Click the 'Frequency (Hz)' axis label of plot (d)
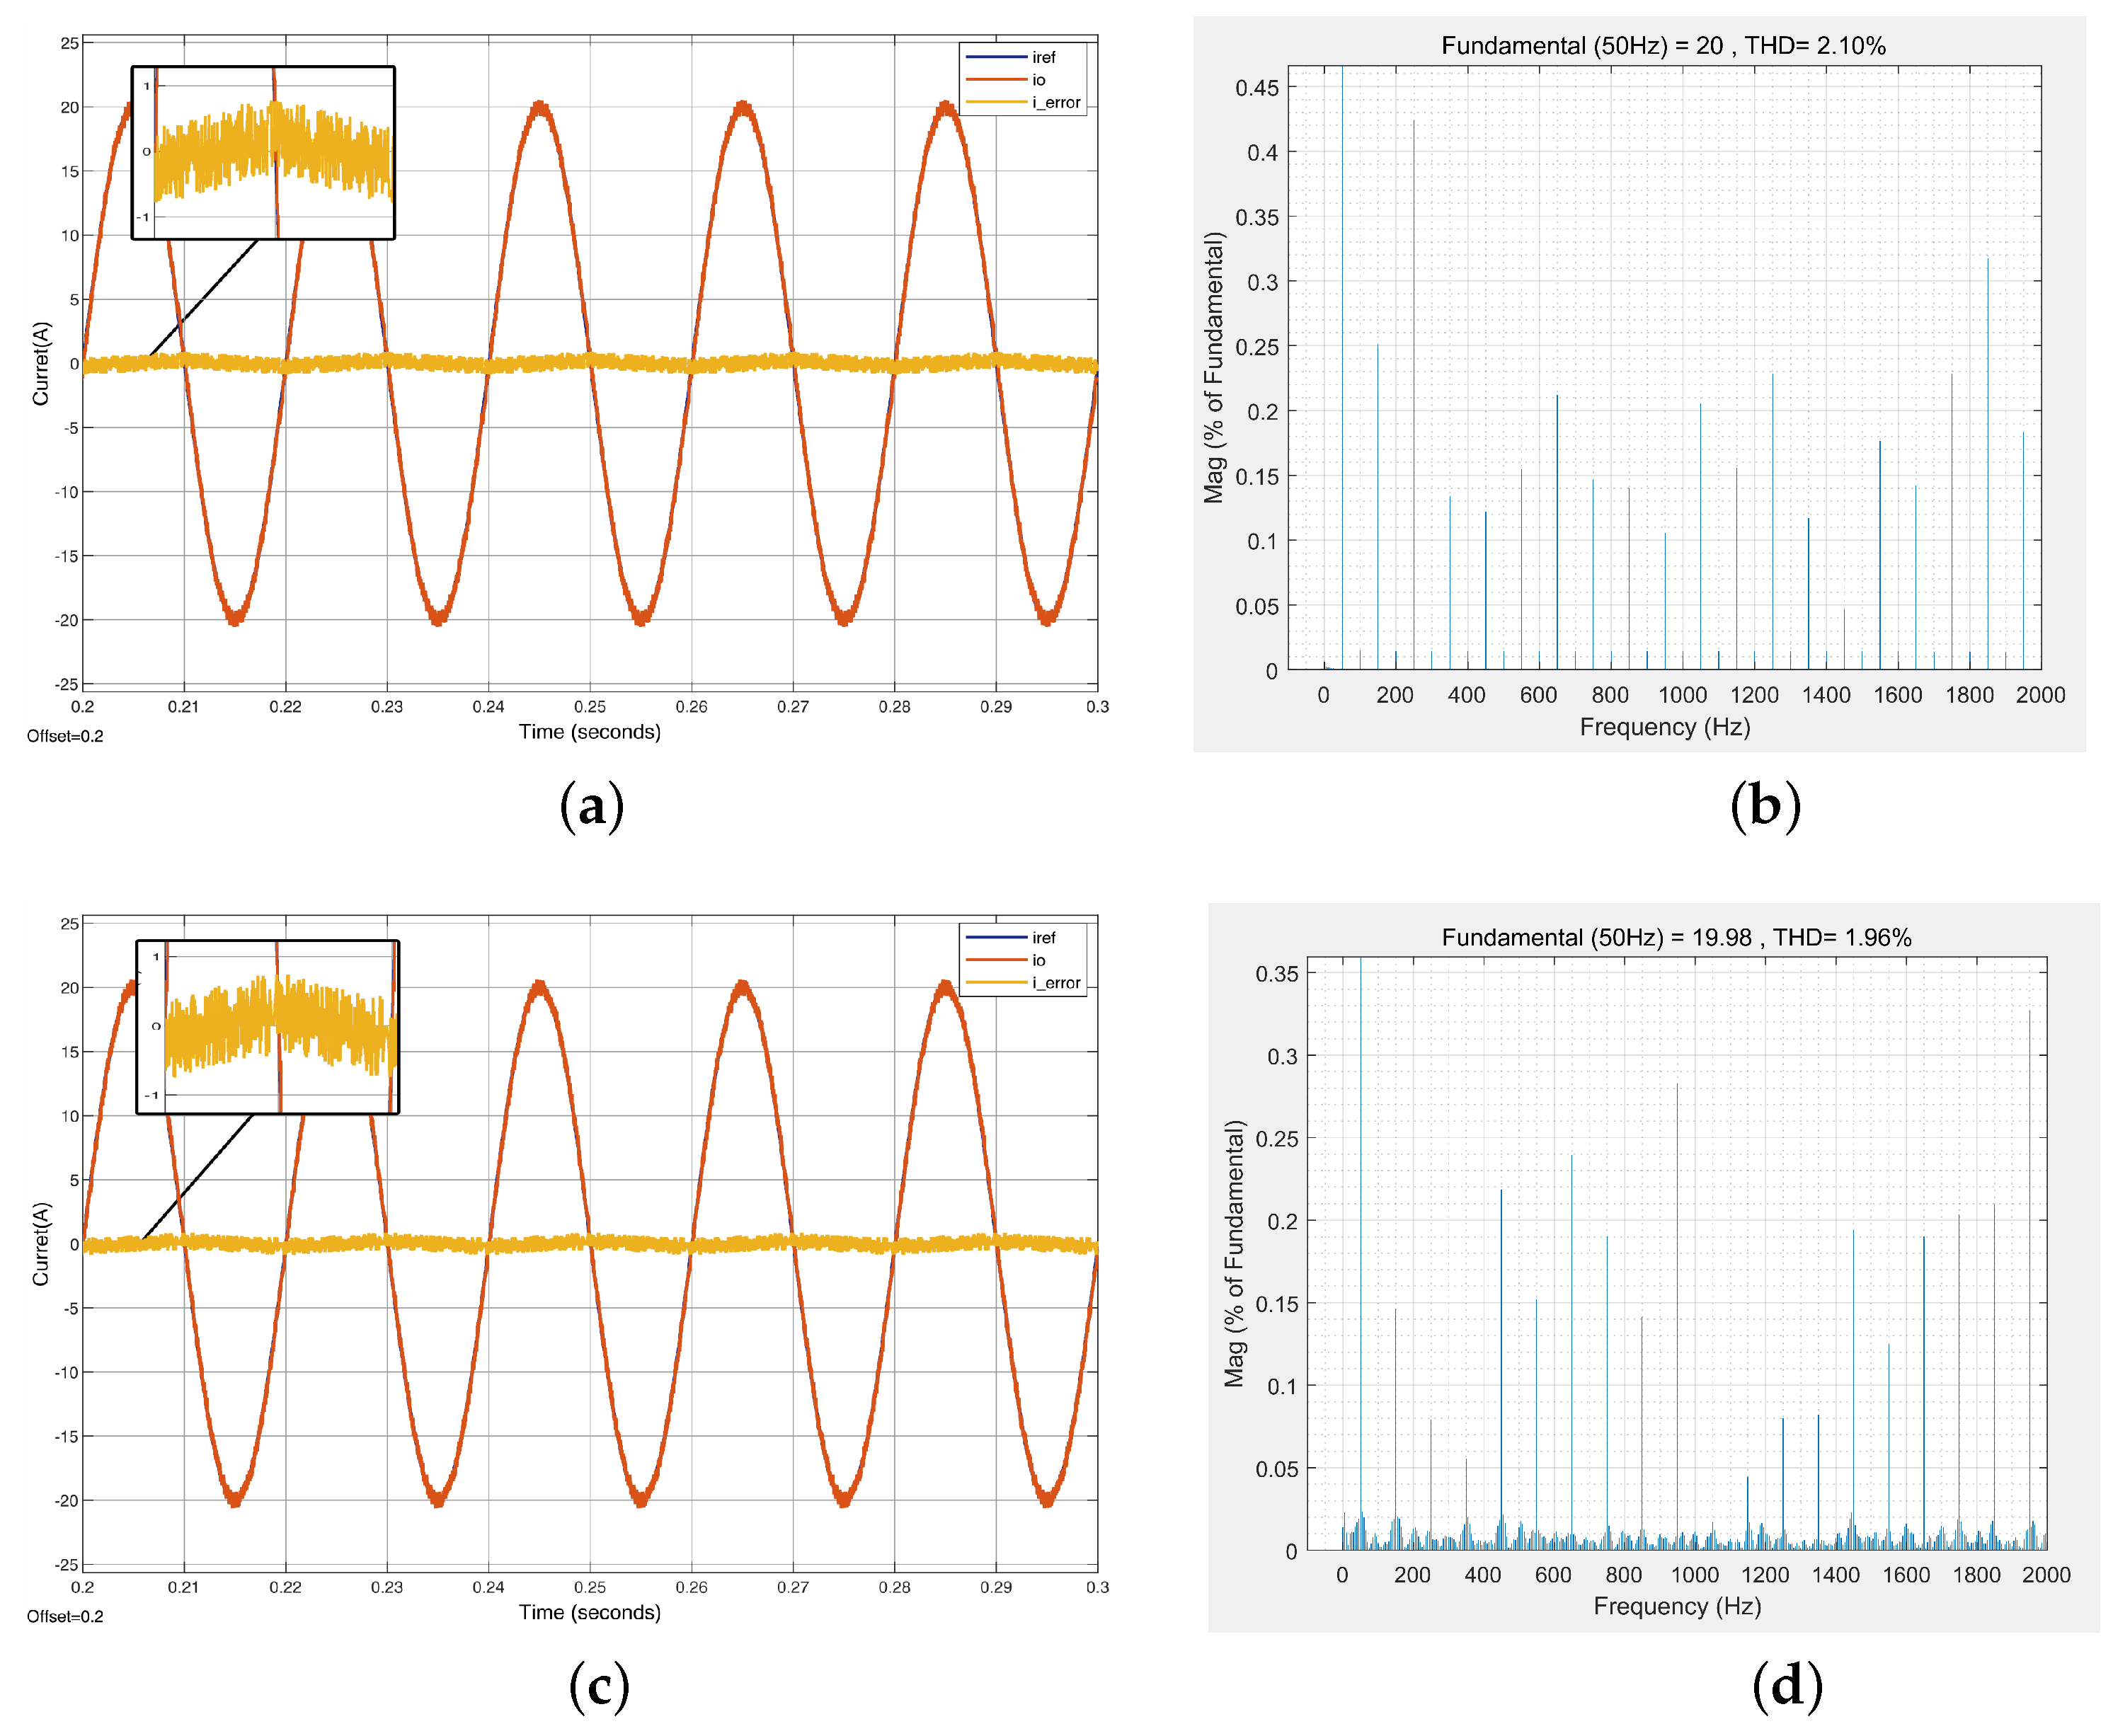The height and width of the screenshot is (1736, 2113). 1676,1606
